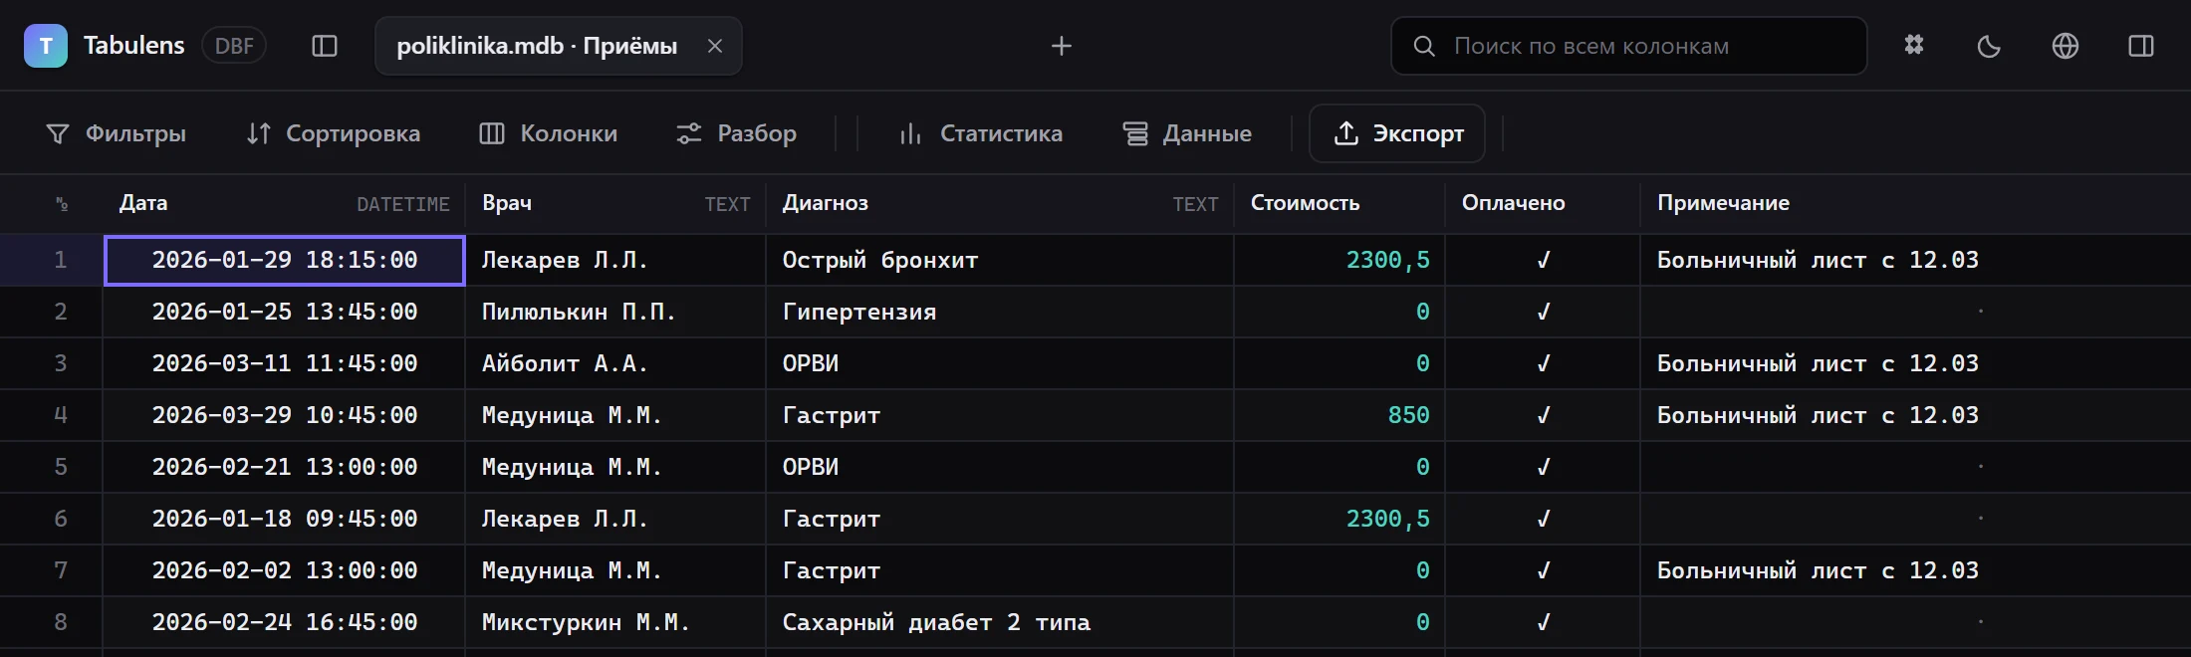This screenshot has height=657, width=2191.
Task: Open the language globe icon
Action: pos(2066,46)
